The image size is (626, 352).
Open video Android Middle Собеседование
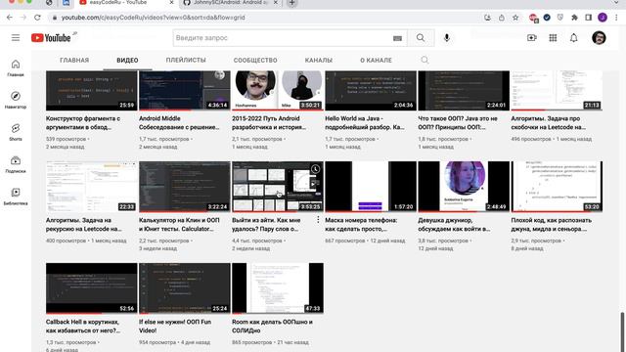[179, 123]
